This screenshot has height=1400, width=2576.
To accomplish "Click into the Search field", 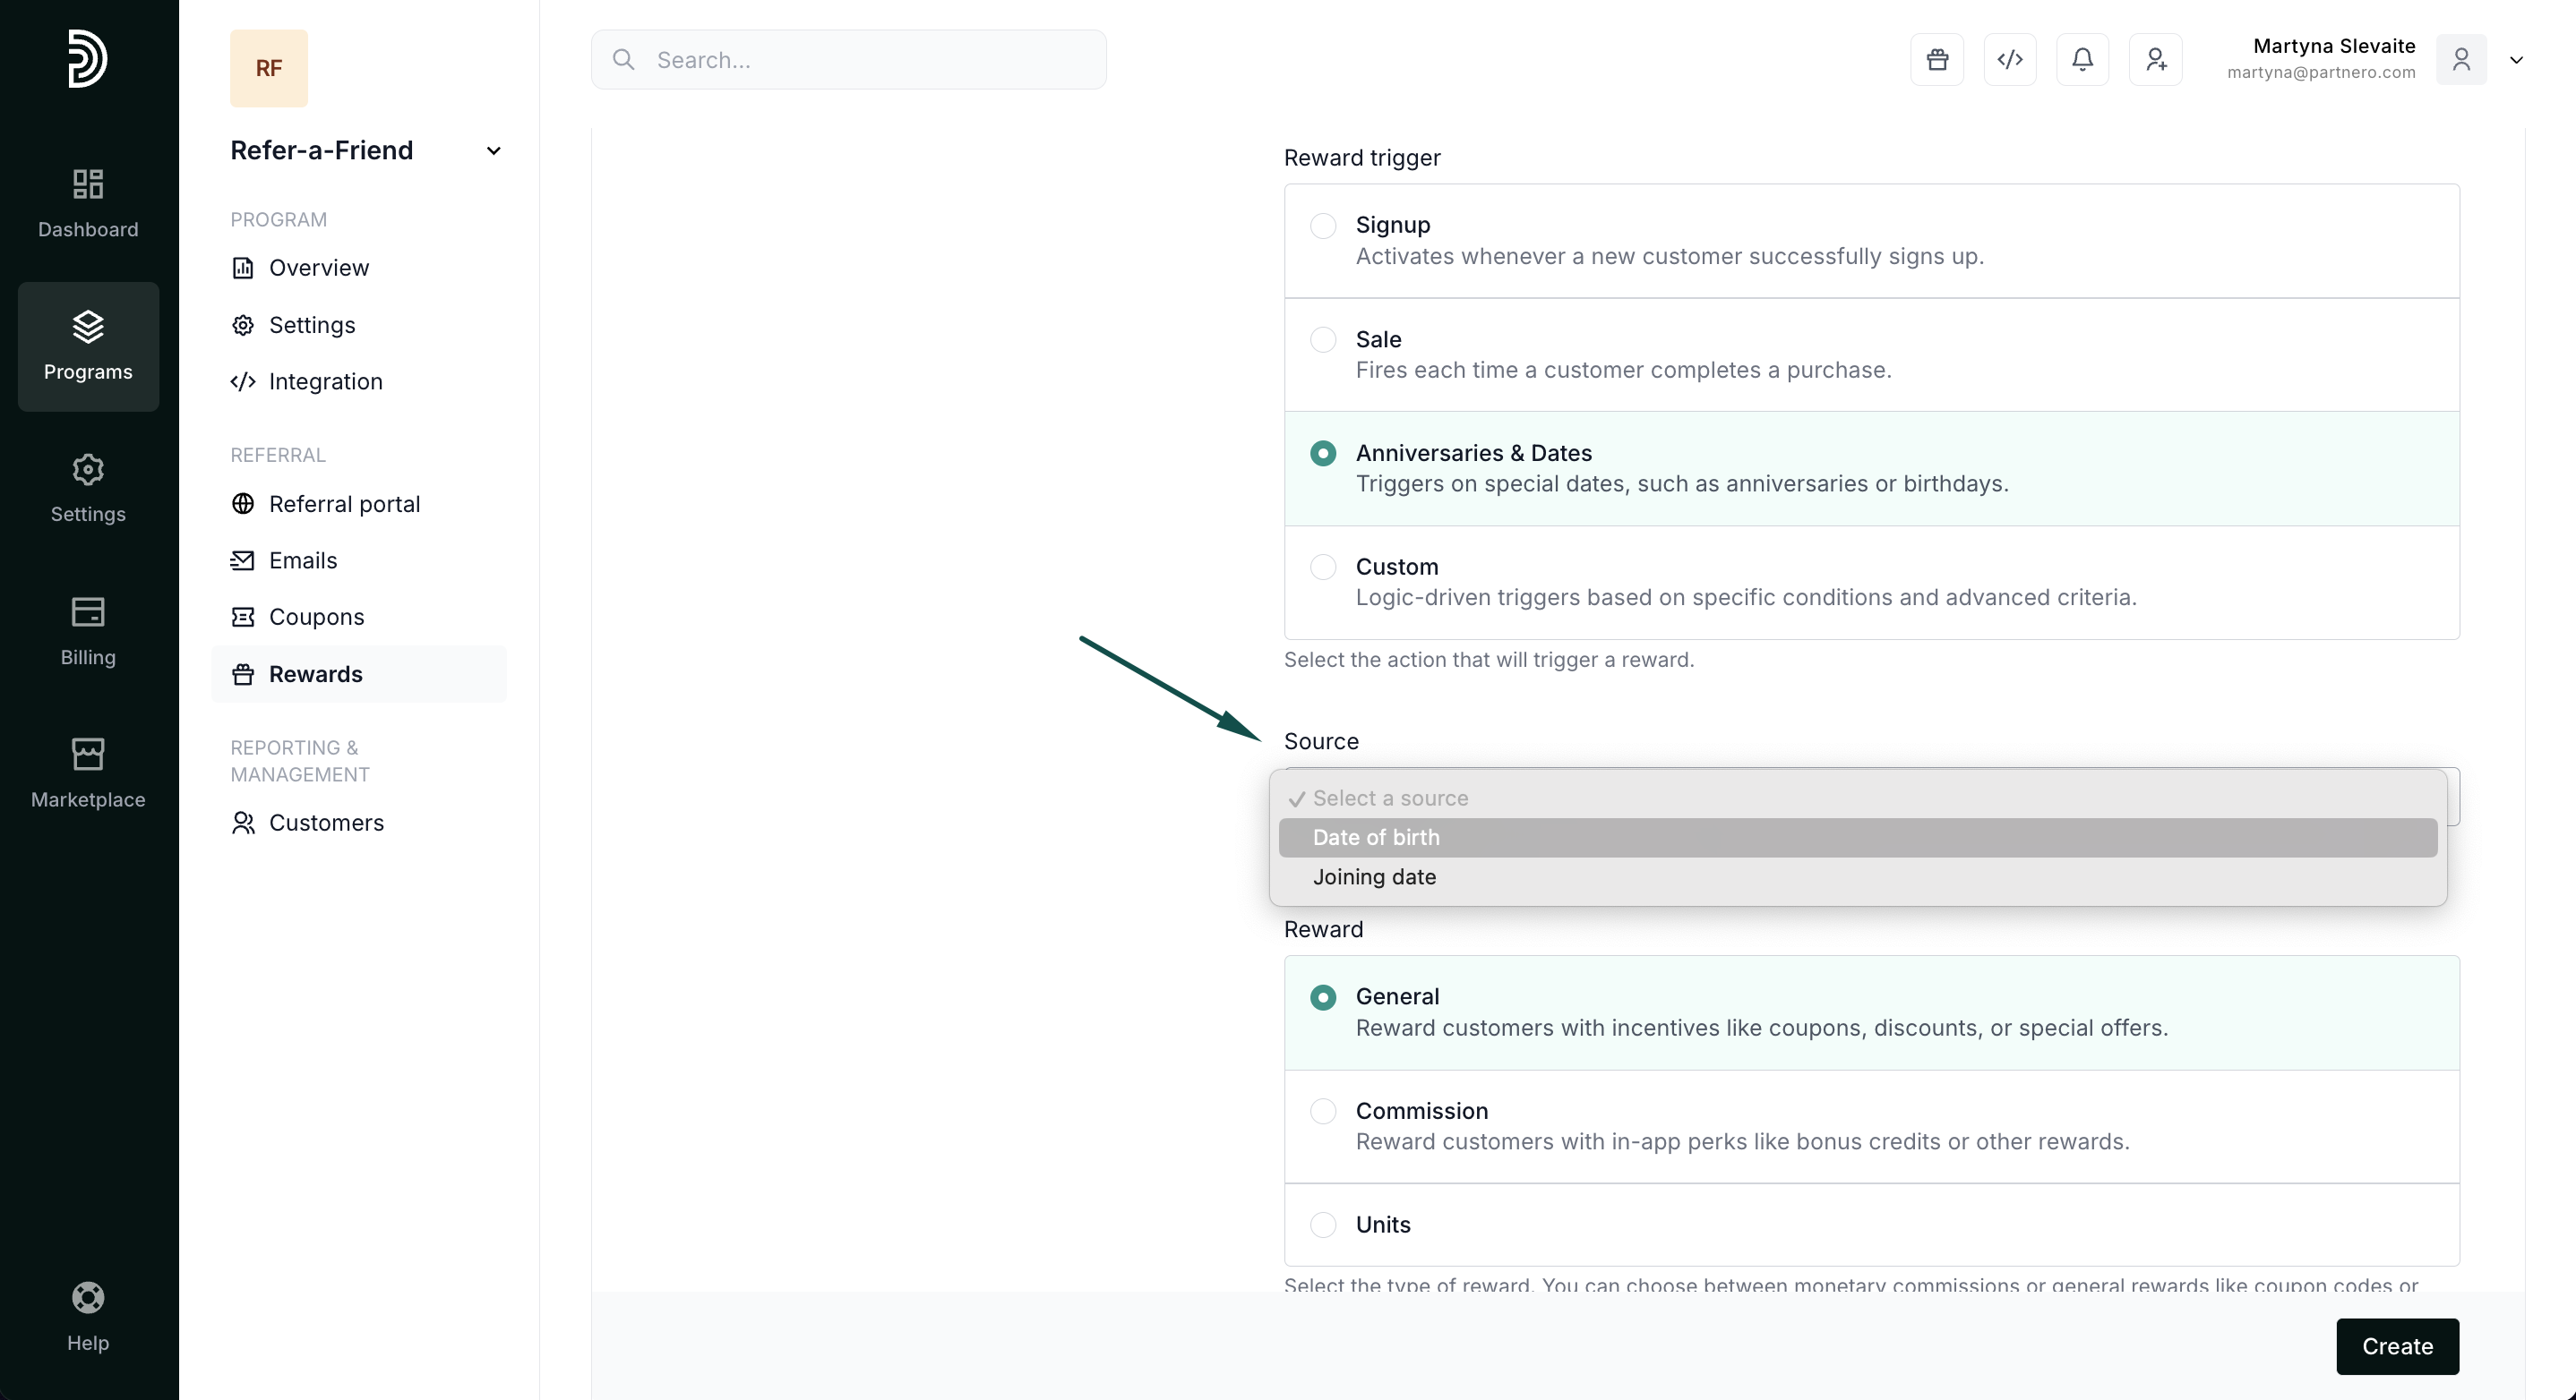I will click(x=870, y=60).
